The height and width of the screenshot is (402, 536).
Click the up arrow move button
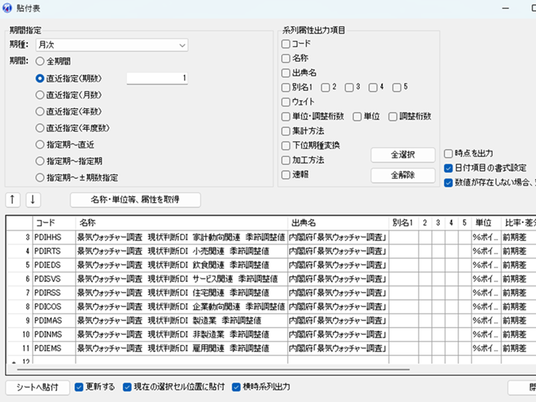click(x=13, y=199)
